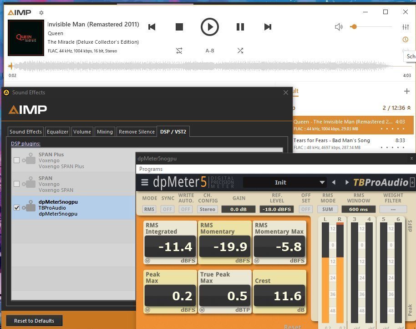
Task: Open the Programs menu in dpMeter window
Action: (151, 169)
